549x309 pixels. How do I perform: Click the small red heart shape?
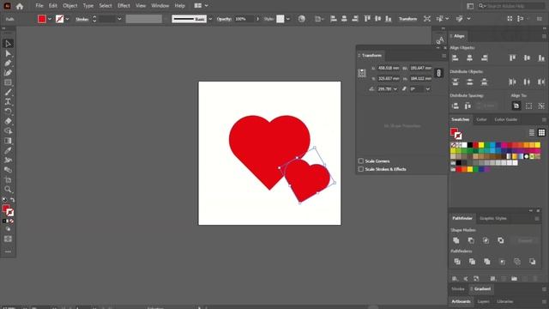tap(307, 180)
